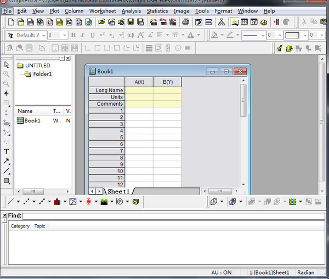Expand the Area plot type dropdown arrow
This screenshot has width=329, height=279.
click(x=112, y=202)
